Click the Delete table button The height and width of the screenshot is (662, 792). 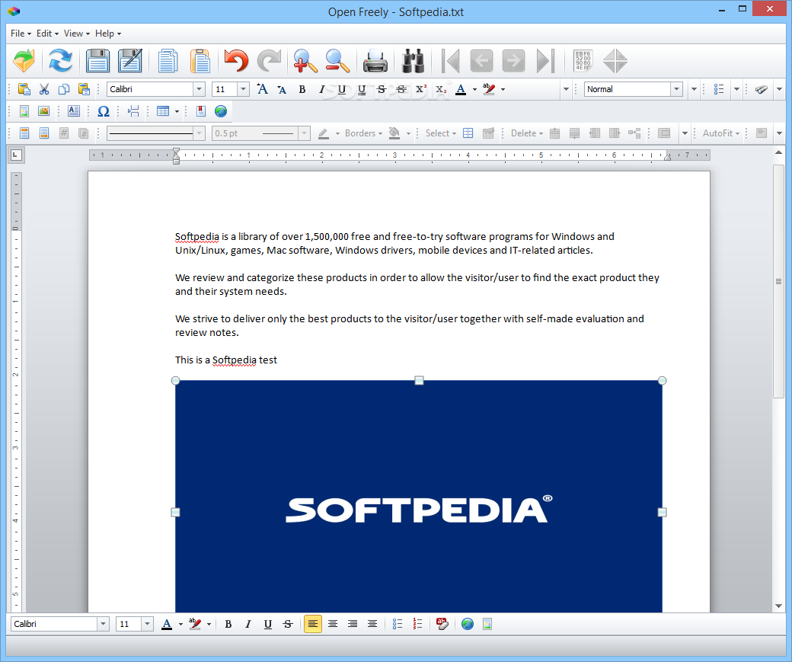pos(527,133)
